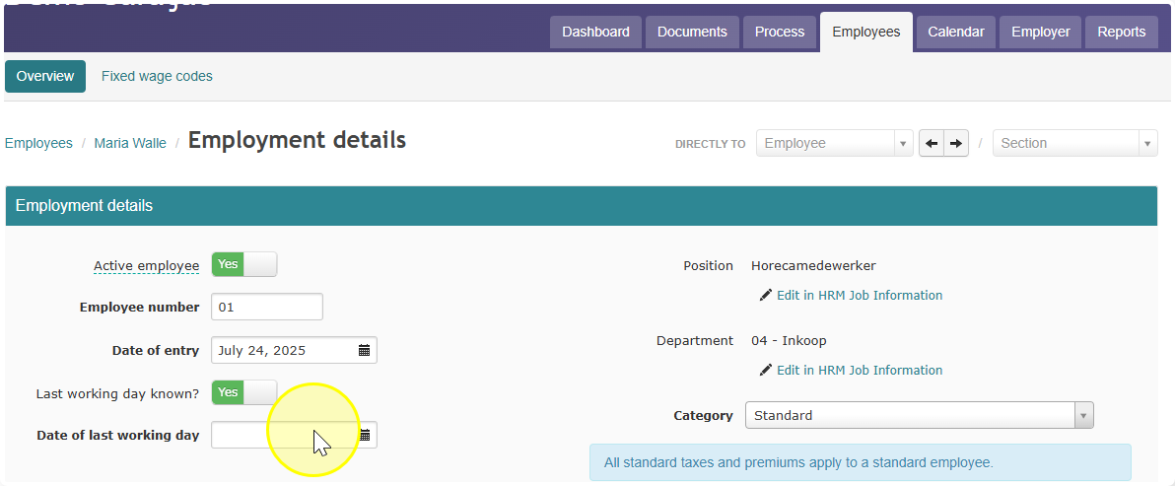Toggle the Active employee switch
The height and width of the screenshot is (486, 1175).
244,264
